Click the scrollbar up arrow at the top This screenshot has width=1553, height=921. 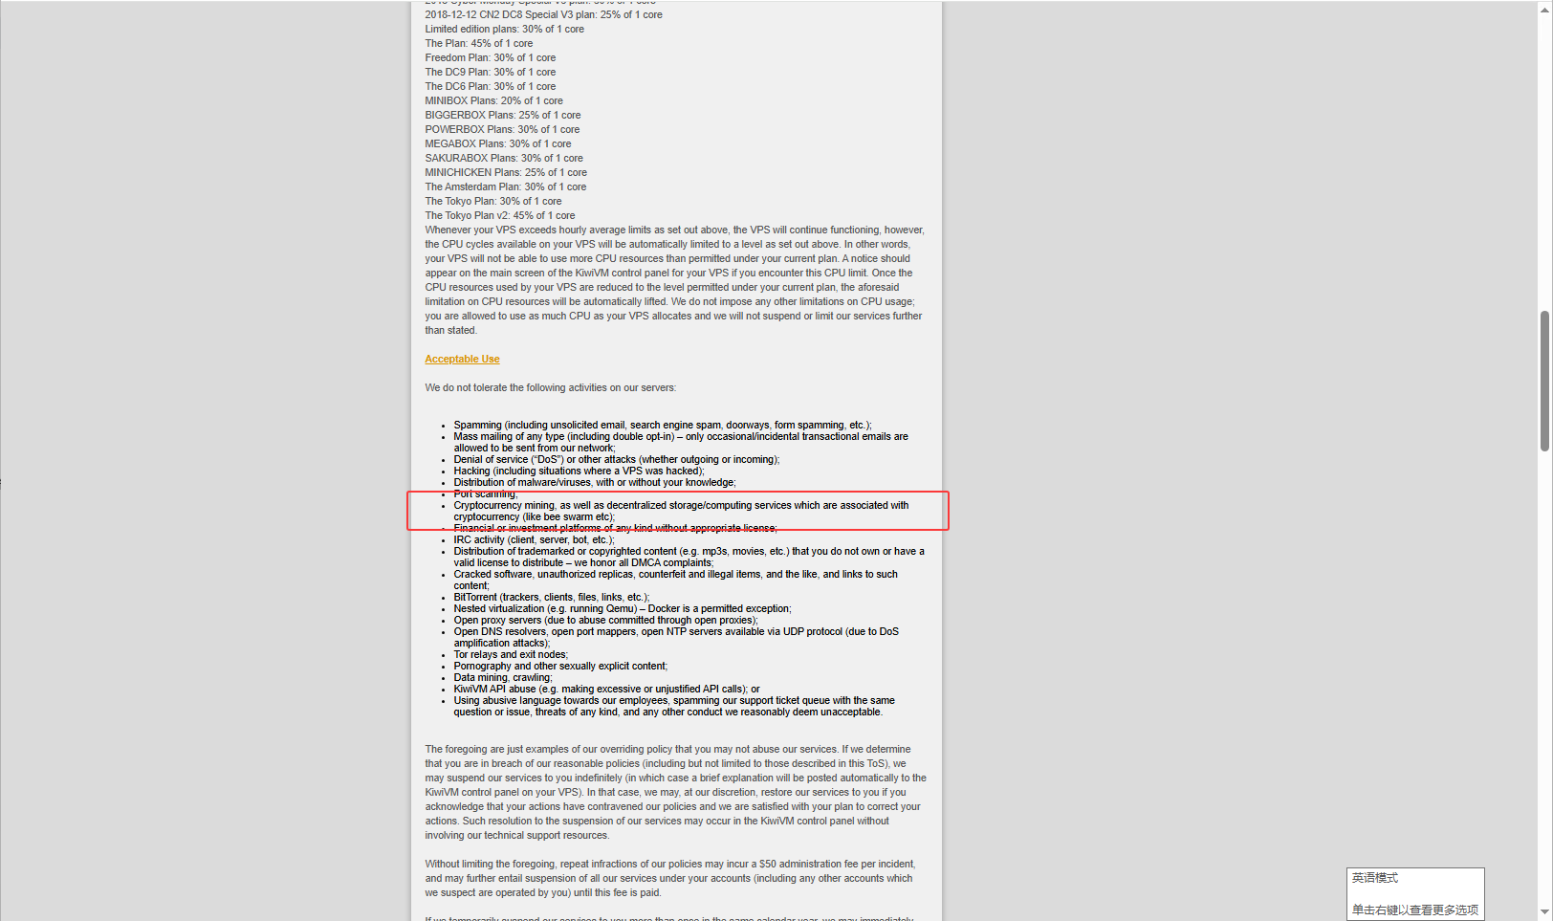(x=1544, y=8)
